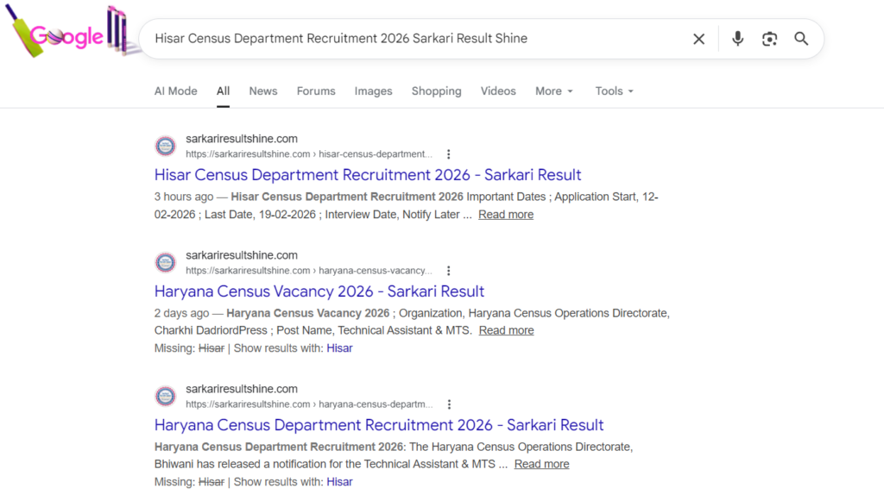
Task: Expand the More search filters dropdown
Action: [x=553, y=91]
